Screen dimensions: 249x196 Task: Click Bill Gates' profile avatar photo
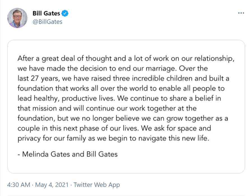click(x=17, y=18)
